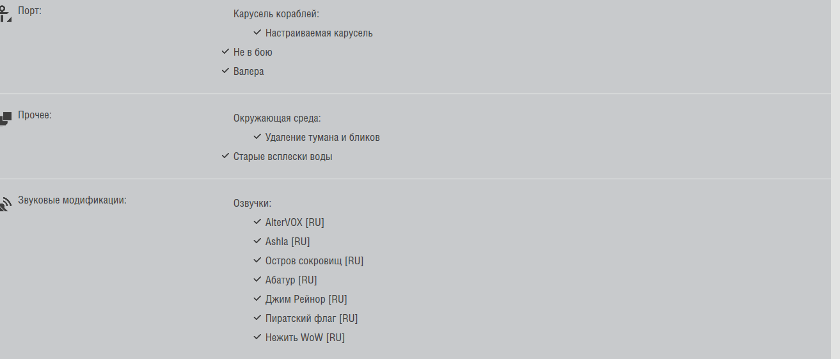Select Остров сокровищ [RU] voiceover
The image size is (840, 359).
(314, 260)
